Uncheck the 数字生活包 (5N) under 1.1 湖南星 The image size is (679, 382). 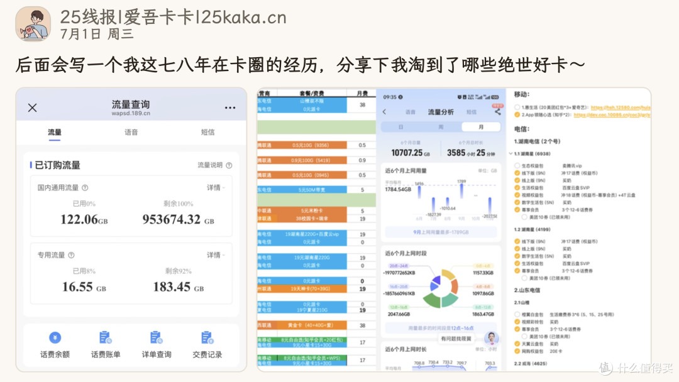(517, 202)
